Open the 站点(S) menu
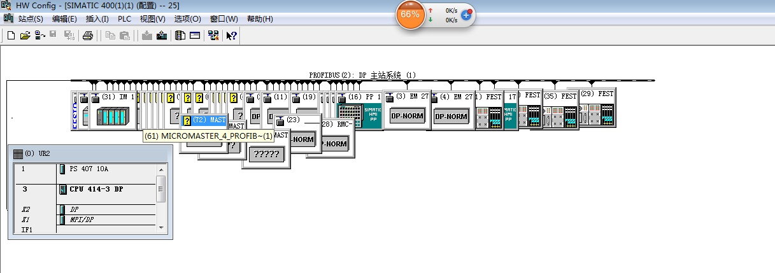Image resolution: width=775 pixels, height=273 pixels. click(31, 19)
